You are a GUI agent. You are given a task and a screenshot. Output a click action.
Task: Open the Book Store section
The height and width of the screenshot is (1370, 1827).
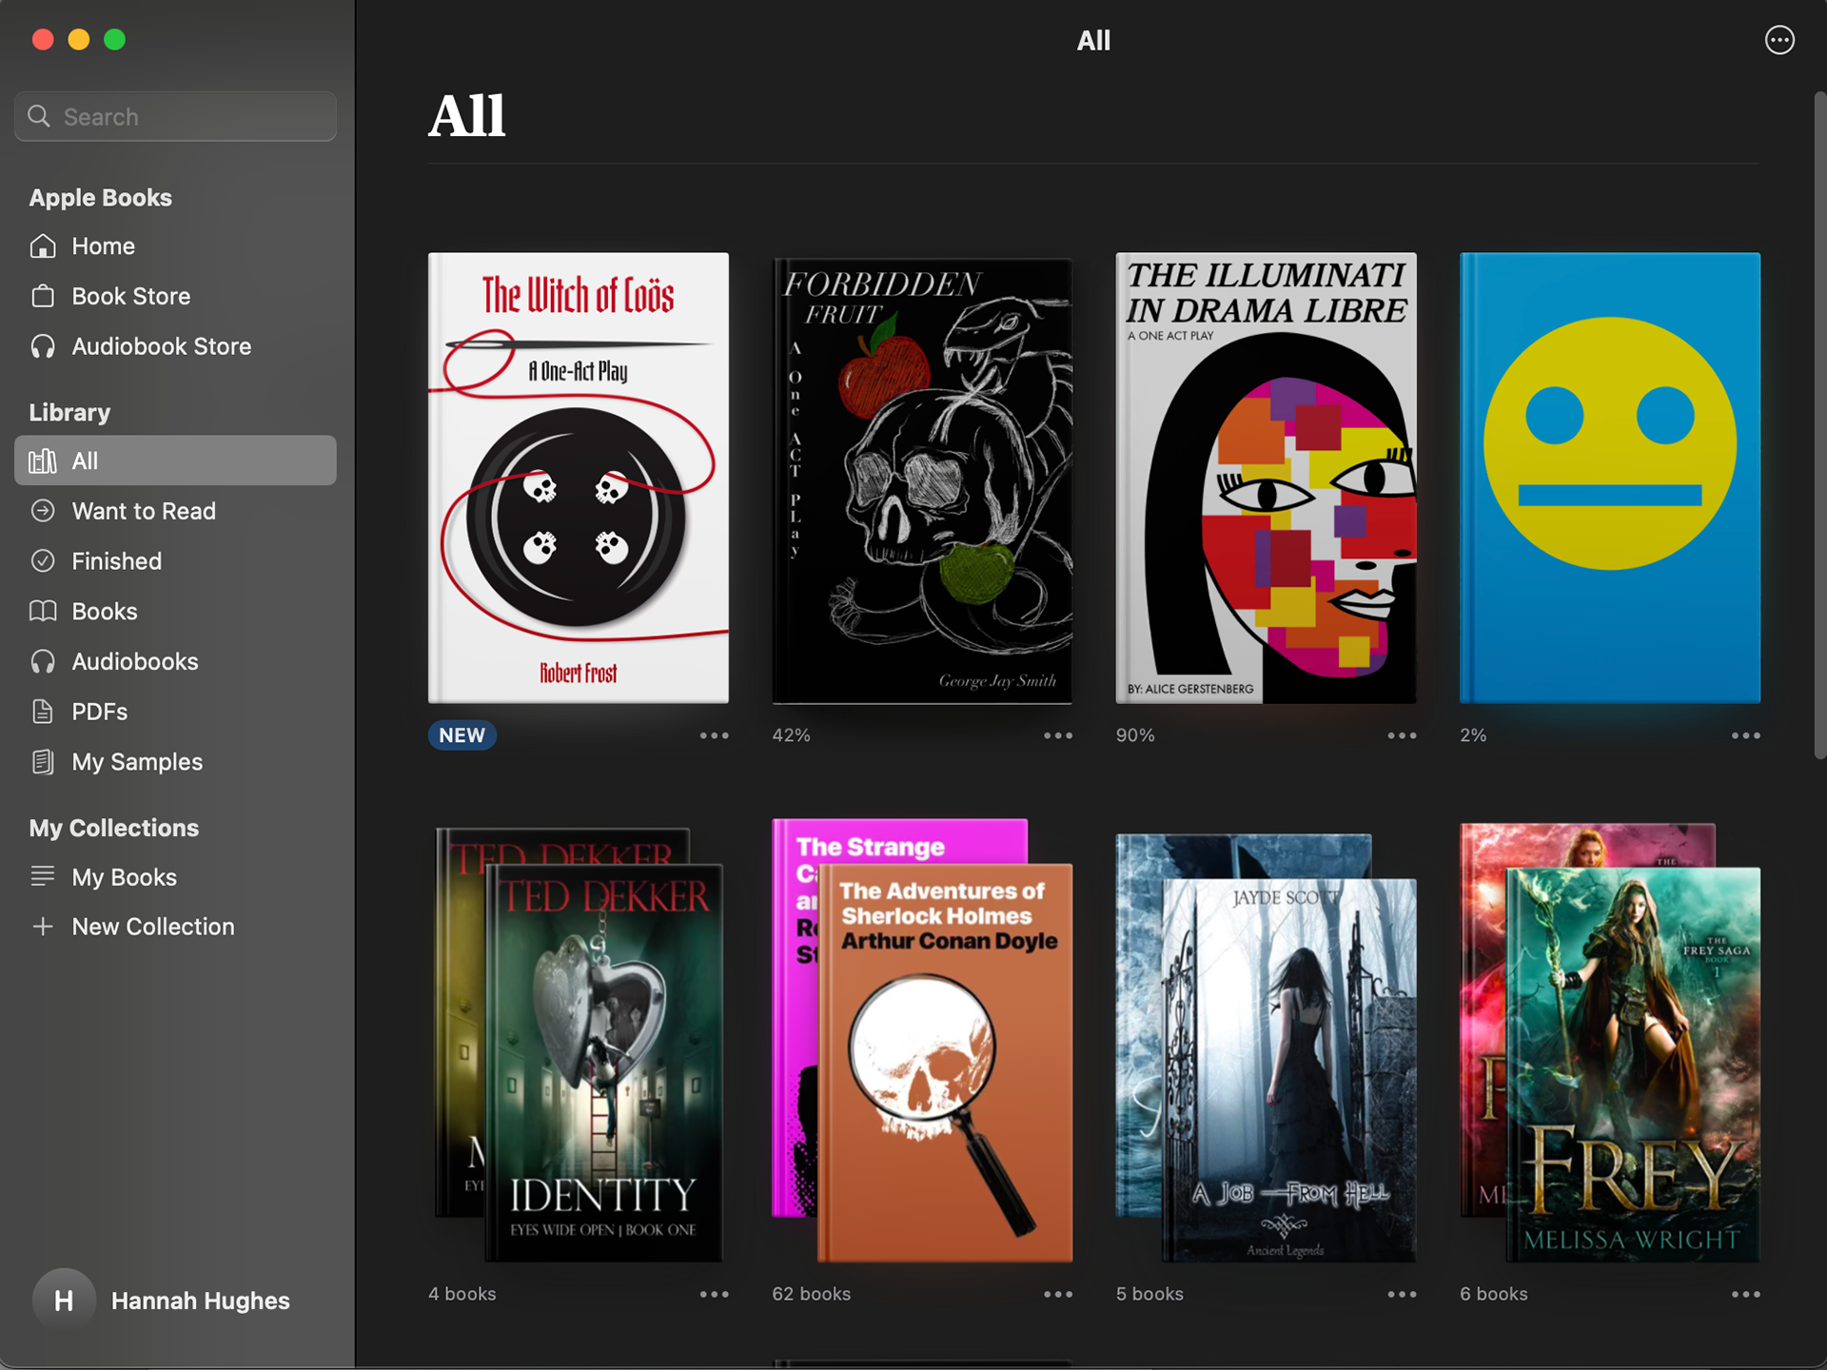tap(175, 296)
